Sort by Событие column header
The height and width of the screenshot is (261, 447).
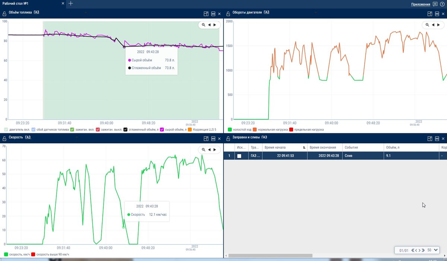pyautogui.click(x=363, y=147)
